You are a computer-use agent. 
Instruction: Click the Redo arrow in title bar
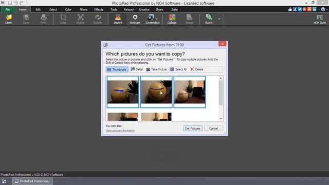click(22, 3)
